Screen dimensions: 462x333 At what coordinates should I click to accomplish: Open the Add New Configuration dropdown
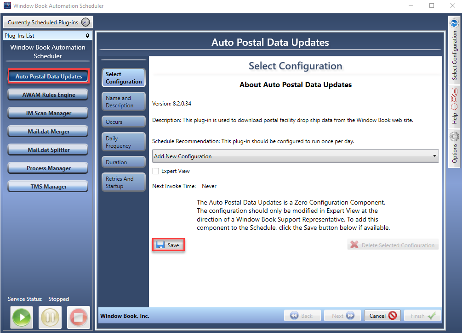295,156
